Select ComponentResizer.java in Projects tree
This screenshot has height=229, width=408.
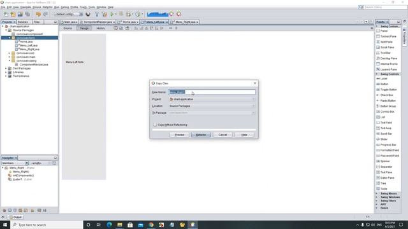34,64
